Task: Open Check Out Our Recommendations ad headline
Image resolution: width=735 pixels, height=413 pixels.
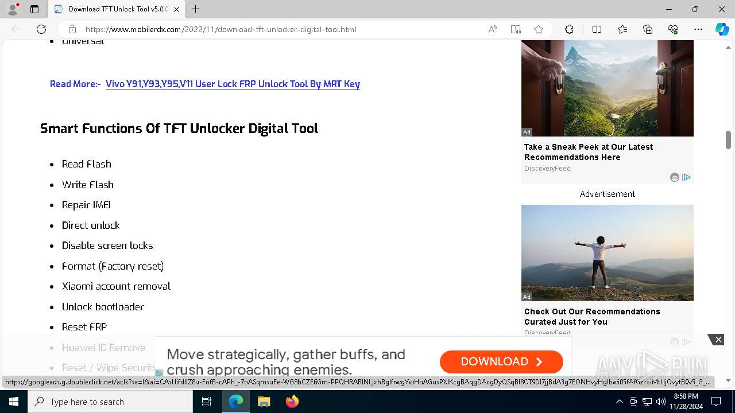Action: (x=592, y=317)
